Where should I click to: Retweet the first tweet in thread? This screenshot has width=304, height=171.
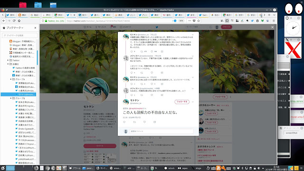pos(142,51)
